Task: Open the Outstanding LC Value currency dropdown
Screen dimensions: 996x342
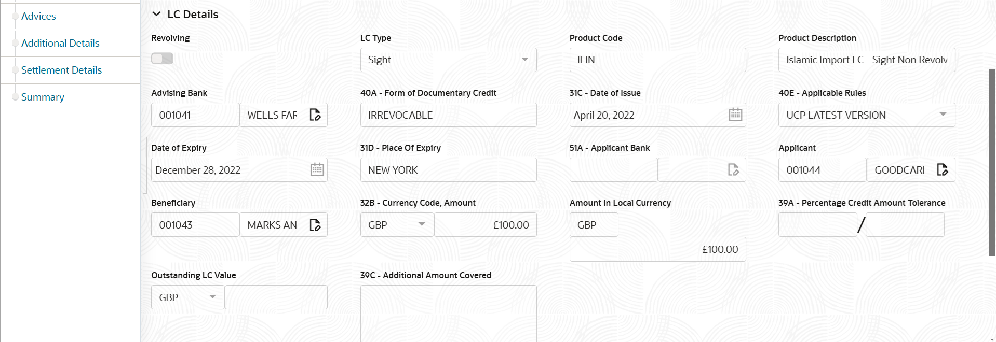Action: 212,297
